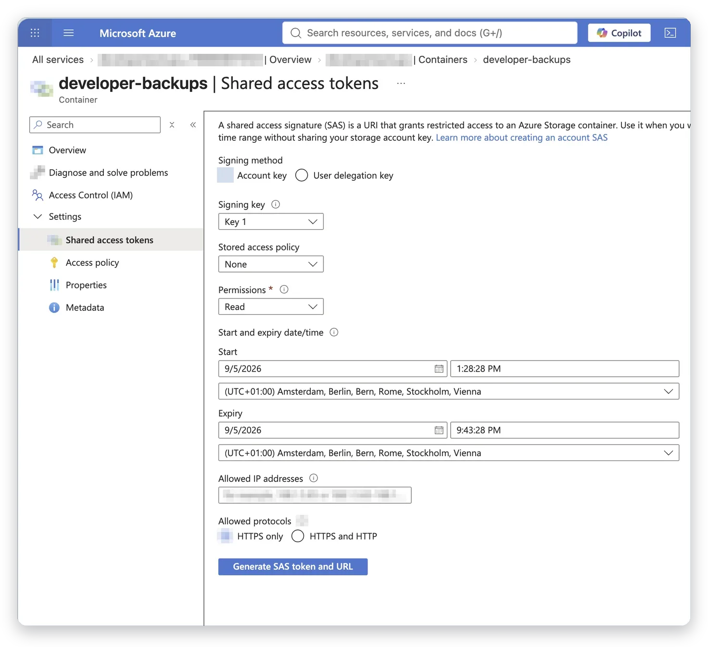Open the Stored access policy dropdown
Viewport: 708px width, 647px height.
271,264
